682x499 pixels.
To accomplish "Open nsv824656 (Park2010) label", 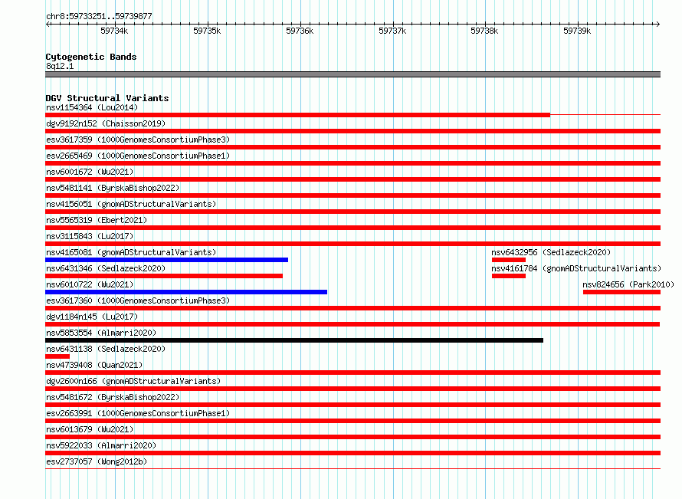I will tap(628, 284).
